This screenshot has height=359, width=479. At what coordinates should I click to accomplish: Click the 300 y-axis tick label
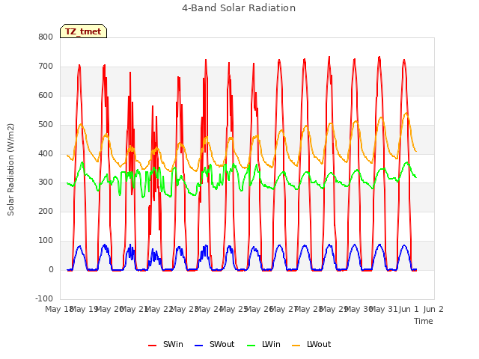click(46, 182)
